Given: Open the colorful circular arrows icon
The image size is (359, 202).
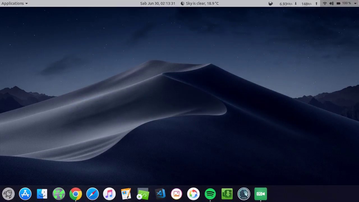Looking at the screenshot, I should click(x=194, y=194).
